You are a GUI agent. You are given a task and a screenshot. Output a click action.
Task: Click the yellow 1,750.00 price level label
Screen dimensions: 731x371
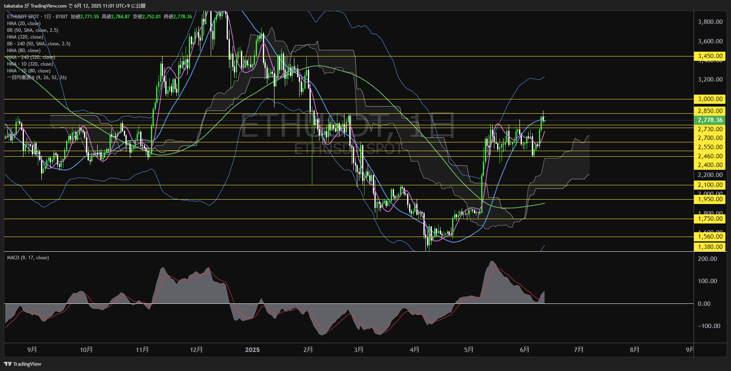tap(710, 219)
